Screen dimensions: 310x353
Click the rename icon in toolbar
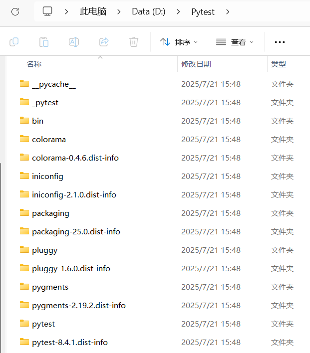[x=74, y=42]
